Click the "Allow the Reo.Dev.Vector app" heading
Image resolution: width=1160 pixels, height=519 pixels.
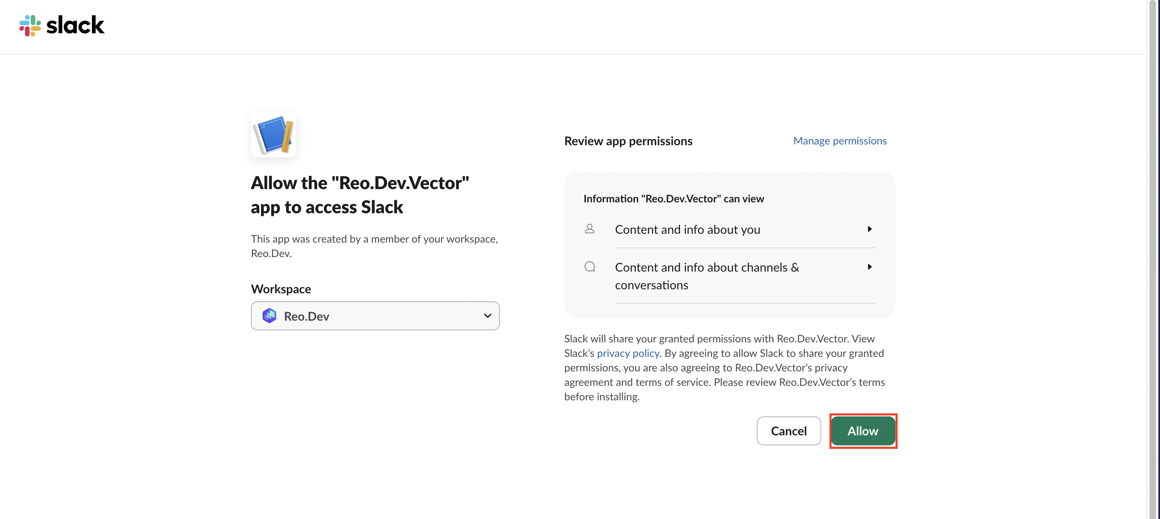pyautogui.click(x=359, y=195)
